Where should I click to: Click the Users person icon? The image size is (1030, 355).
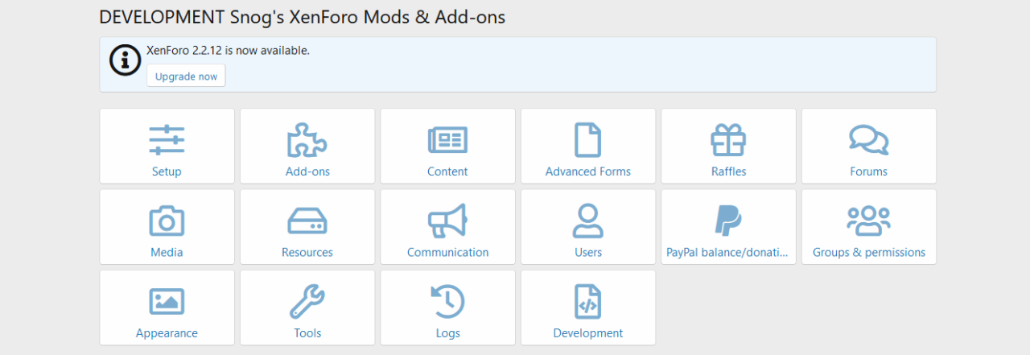[587, 221]
